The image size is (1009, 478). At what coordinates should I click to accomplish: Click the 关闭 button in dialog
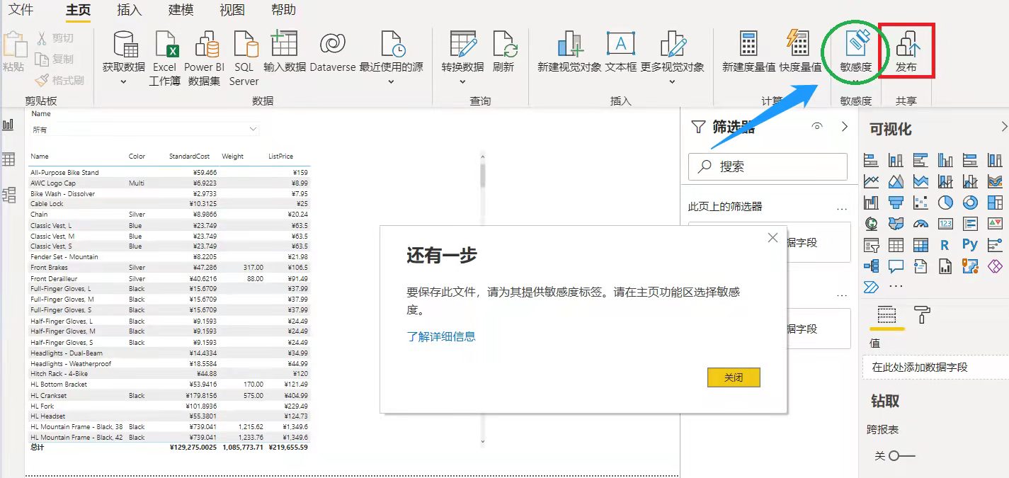pyautogui.click(x=734, y=377)
